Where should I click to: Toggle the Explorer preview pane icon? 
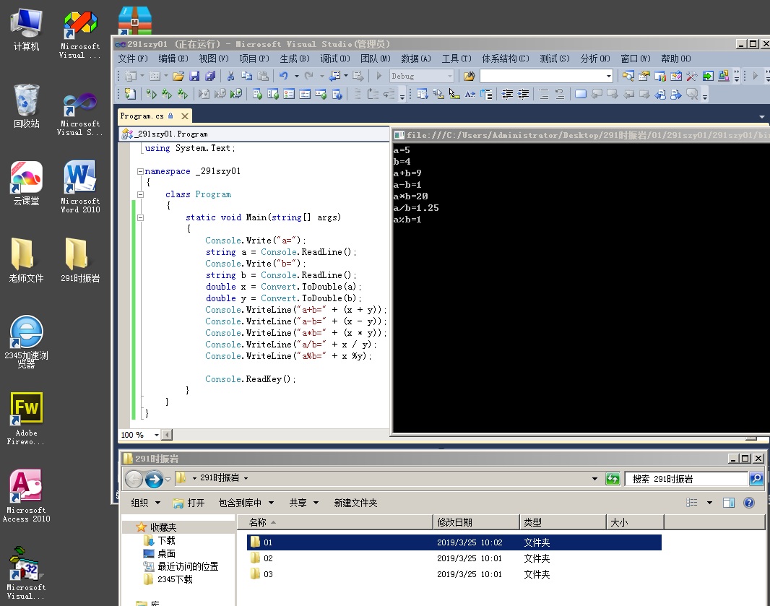pos(729,503)
